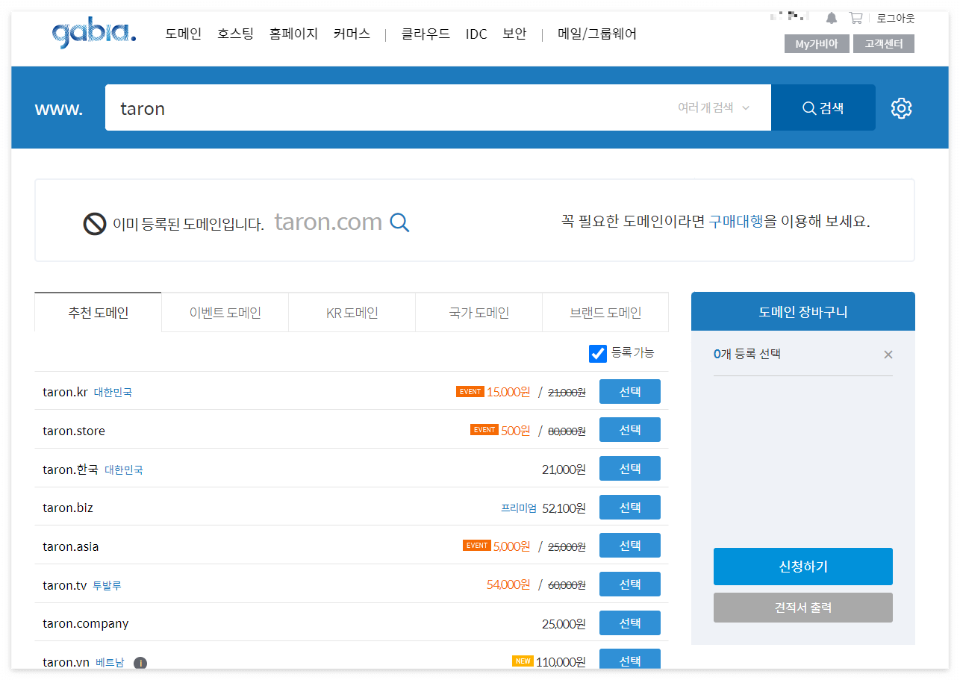960x680 pixels.
Task: Select taron.asia with its 선택 button
Action: point(630,546)
